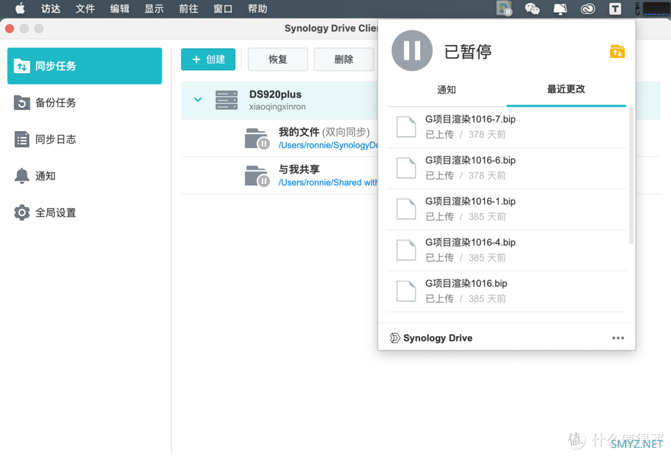Open the three-dot more options menu
The image size is (671, 456).
coord(618,338)
